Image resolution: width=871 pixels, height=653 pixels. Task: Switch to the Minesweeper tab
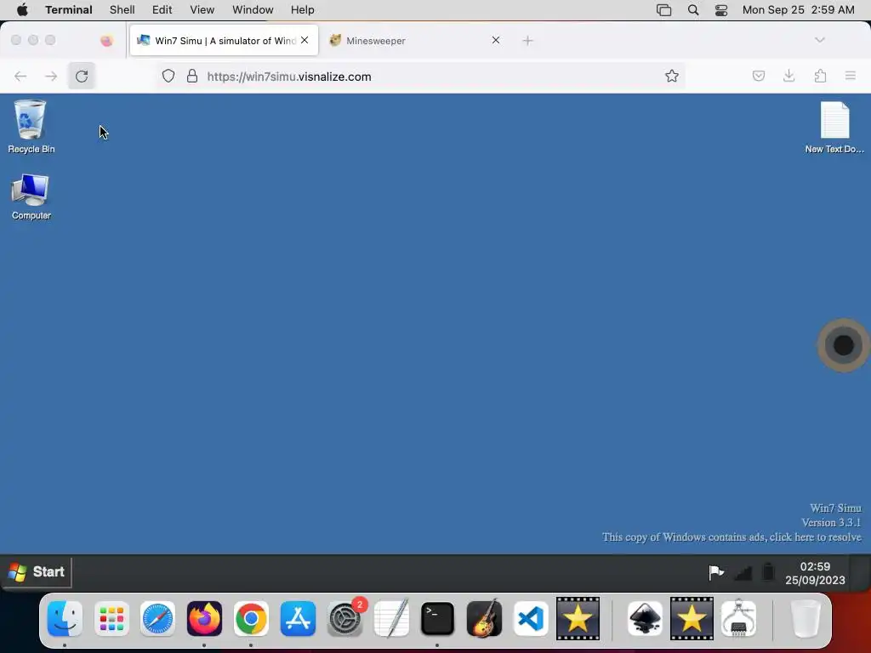tap(414, 41)
